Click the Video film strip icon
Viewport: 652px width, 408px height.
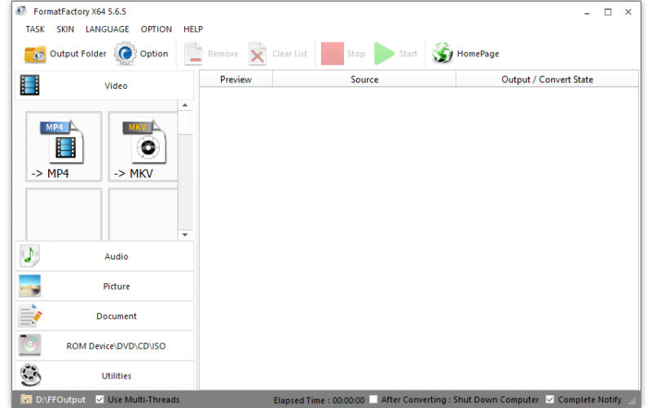[29, 86]
